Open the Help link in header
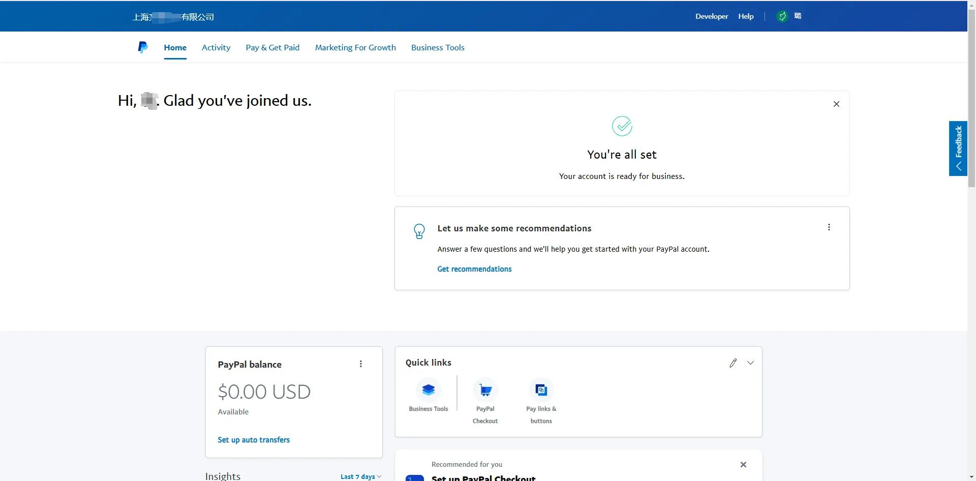976x481 pixels. tap(746, 16)
